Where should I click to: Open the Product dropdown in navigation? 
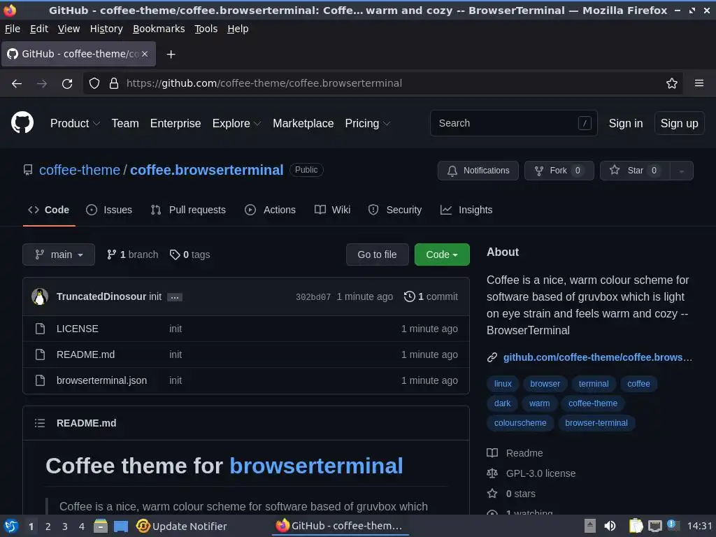click(75, 123)
